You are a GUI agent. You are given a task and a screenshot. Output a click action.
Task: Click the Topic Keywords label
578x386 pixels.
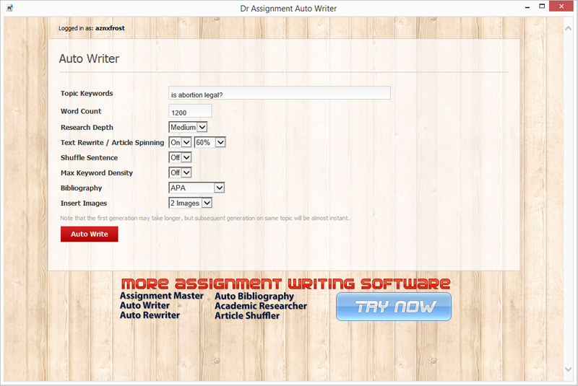tap(87, 94)
